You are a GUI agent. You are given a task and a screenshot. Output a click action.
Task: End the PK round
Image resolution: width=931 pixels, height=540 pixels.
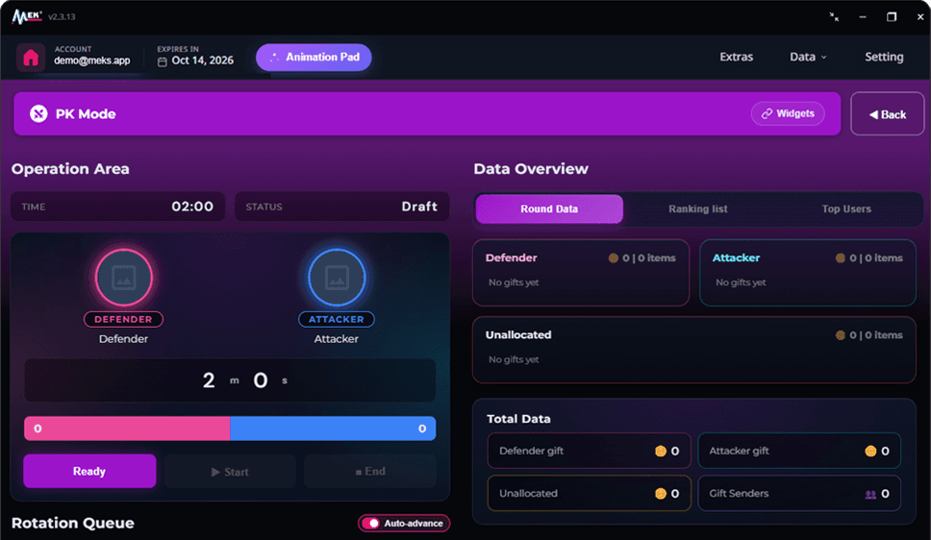(370, 472)
